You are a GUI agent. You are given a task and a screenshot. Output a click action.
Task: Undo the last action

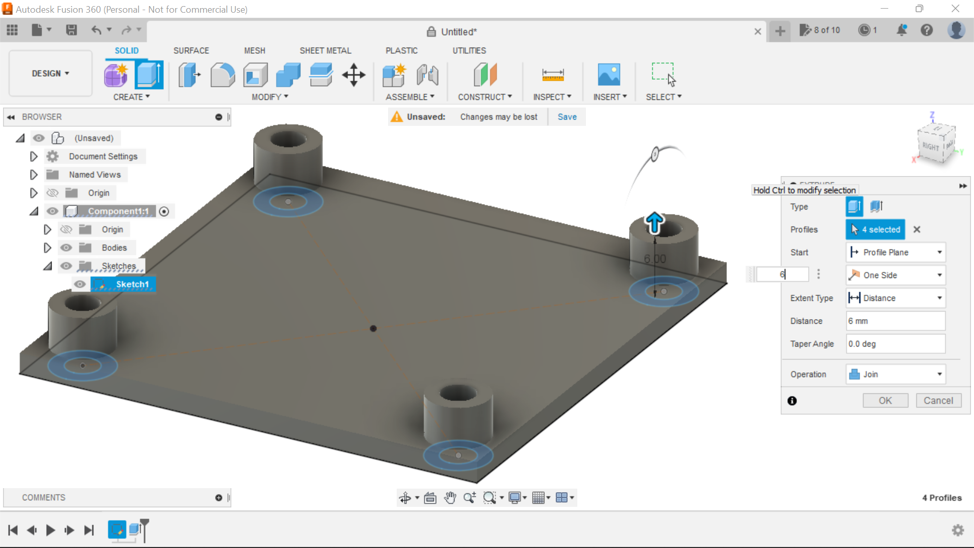[96, 30]
